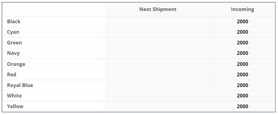Click the Next Shipment column header
278x114 pixels.
click(158, 9)
